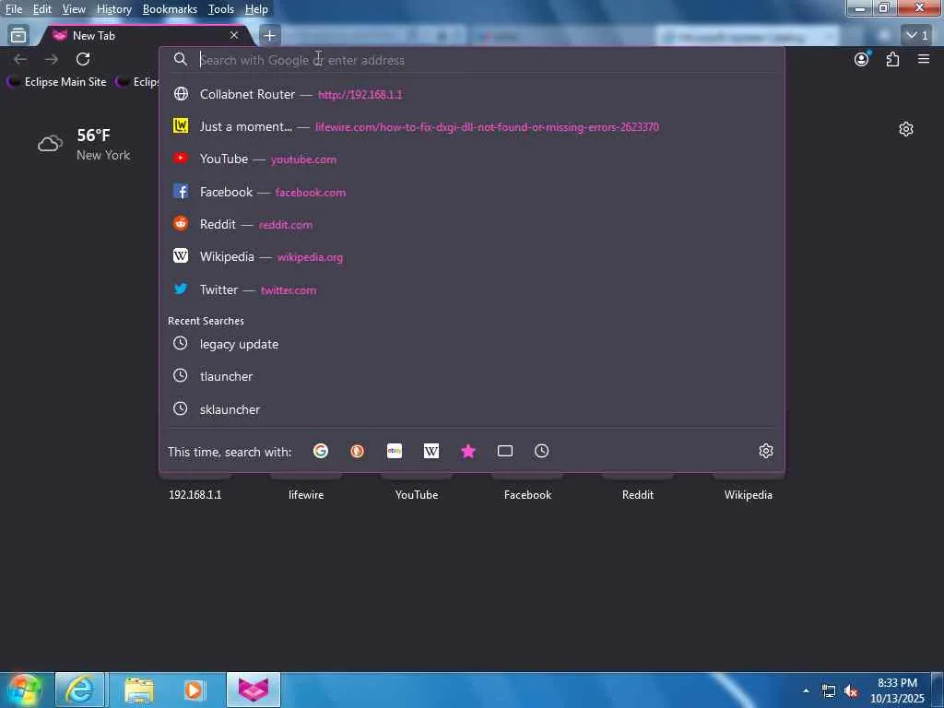Select the YouTube suggestion row
The height and width of the screenshot is (708, 944).
click(472, 159)
